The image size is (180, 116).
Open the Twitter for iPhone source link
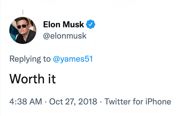(138, 102)
